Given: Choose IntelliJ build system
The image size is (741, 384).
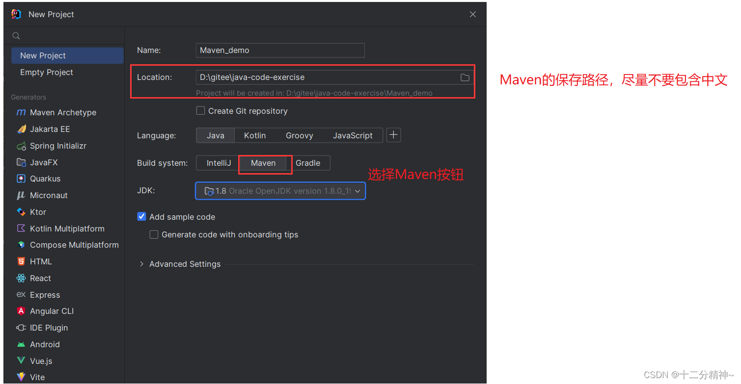Looking at the screenshot, I should (x=219, y=163).
